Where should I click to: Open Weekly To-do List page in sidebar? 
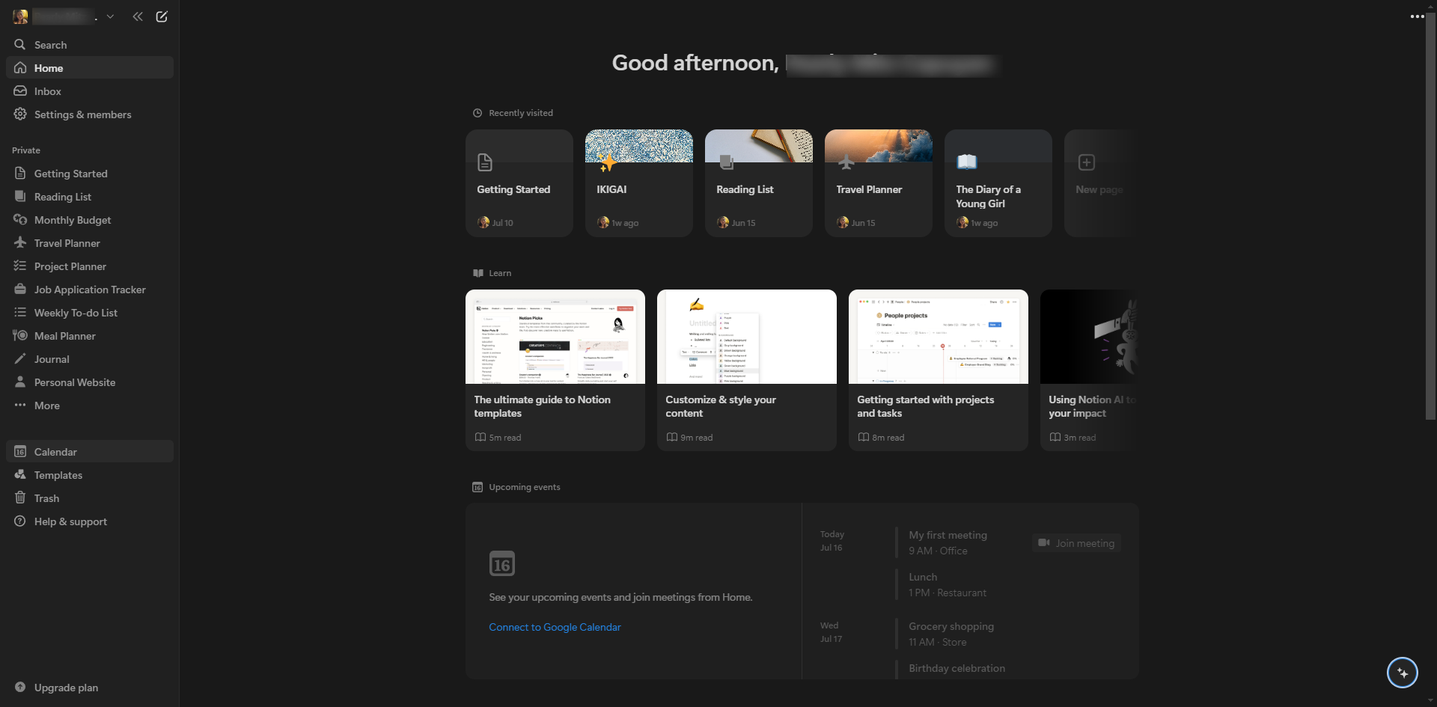pos(90,313)
